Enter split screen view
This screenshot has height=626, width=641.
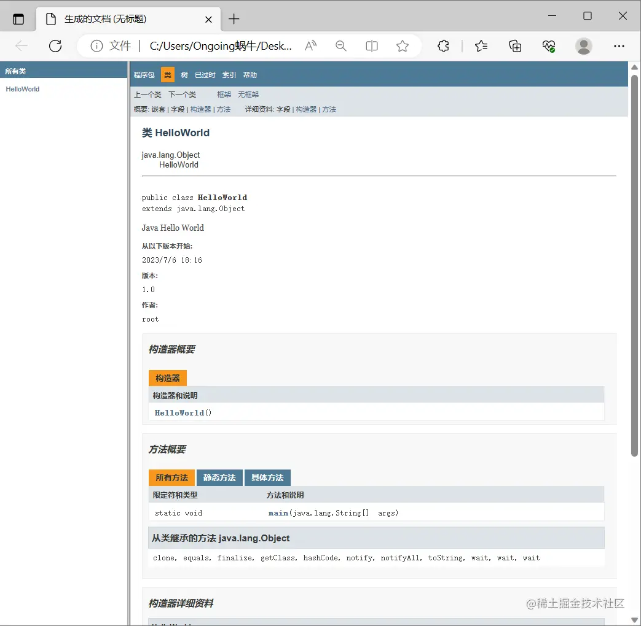click(372, 46)
